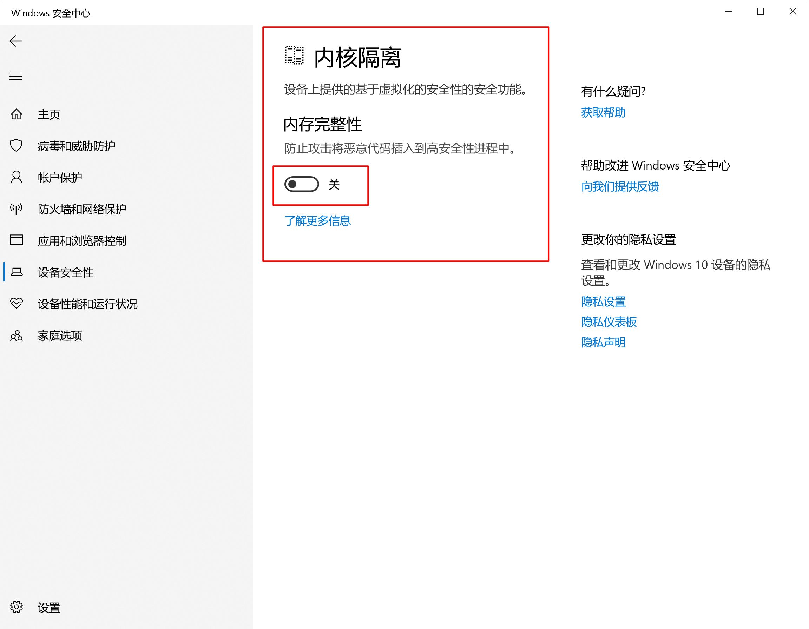The height and width of the screenshot is (629, 809).
Task: Open 应用和浏览器控制 from the sidebar icon
Action: (x=16, y=240)
